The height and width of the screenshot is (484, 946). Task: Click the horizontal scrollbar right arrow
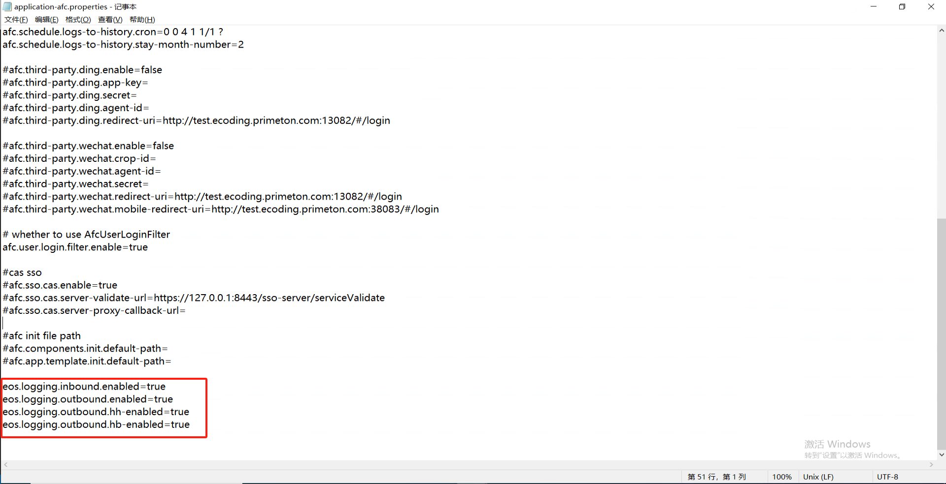point(931,465)
